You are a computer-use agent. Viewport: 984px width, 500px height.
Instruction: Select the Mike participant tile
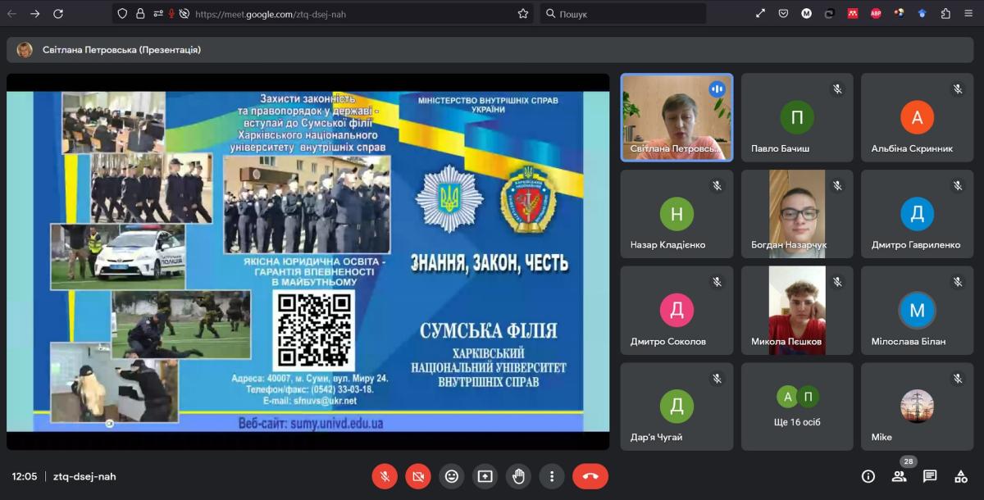[x=918, y=407]
